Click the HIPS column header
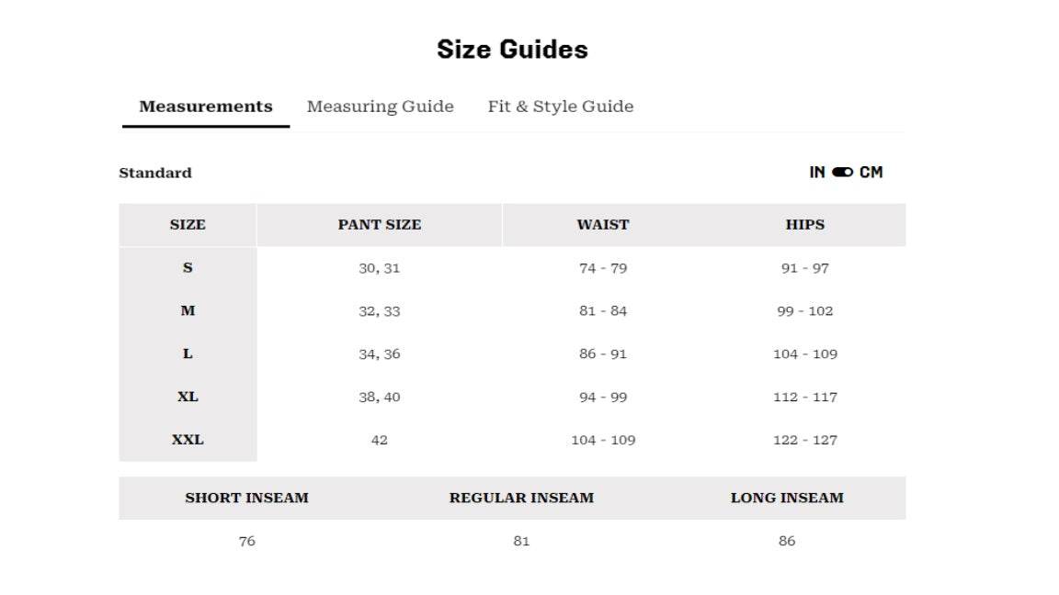The width and height of the screenshot is (1059, 595). (x=805, y=225)
